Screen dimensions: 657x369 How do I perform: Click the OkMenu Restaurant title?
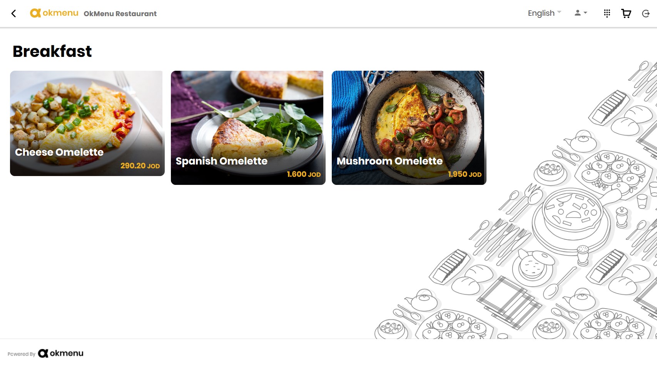(120, 14)
